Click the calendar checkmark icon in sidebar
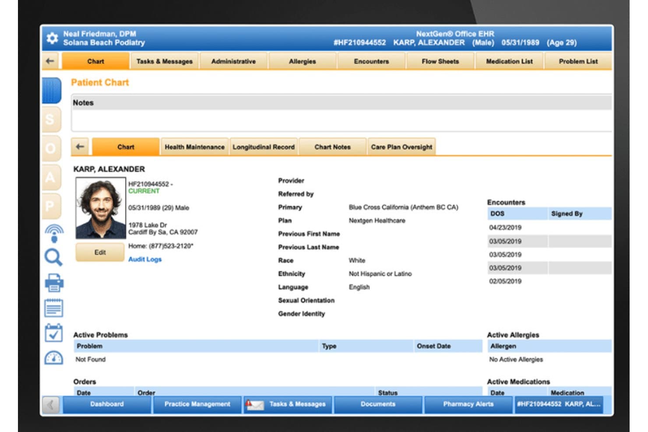This screenshot has width=648, height=432. click(54, 333)
